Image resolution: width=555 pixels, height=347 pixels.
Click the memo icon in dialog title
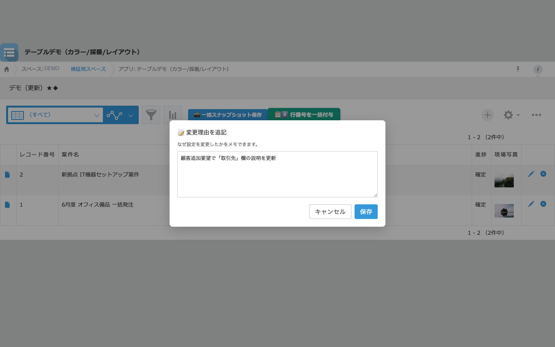click(181, 133)
